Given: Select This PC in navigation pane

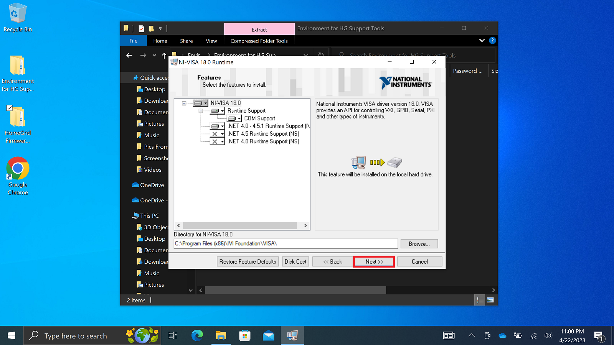Looking at the screenshot, I should click(145, 216).
